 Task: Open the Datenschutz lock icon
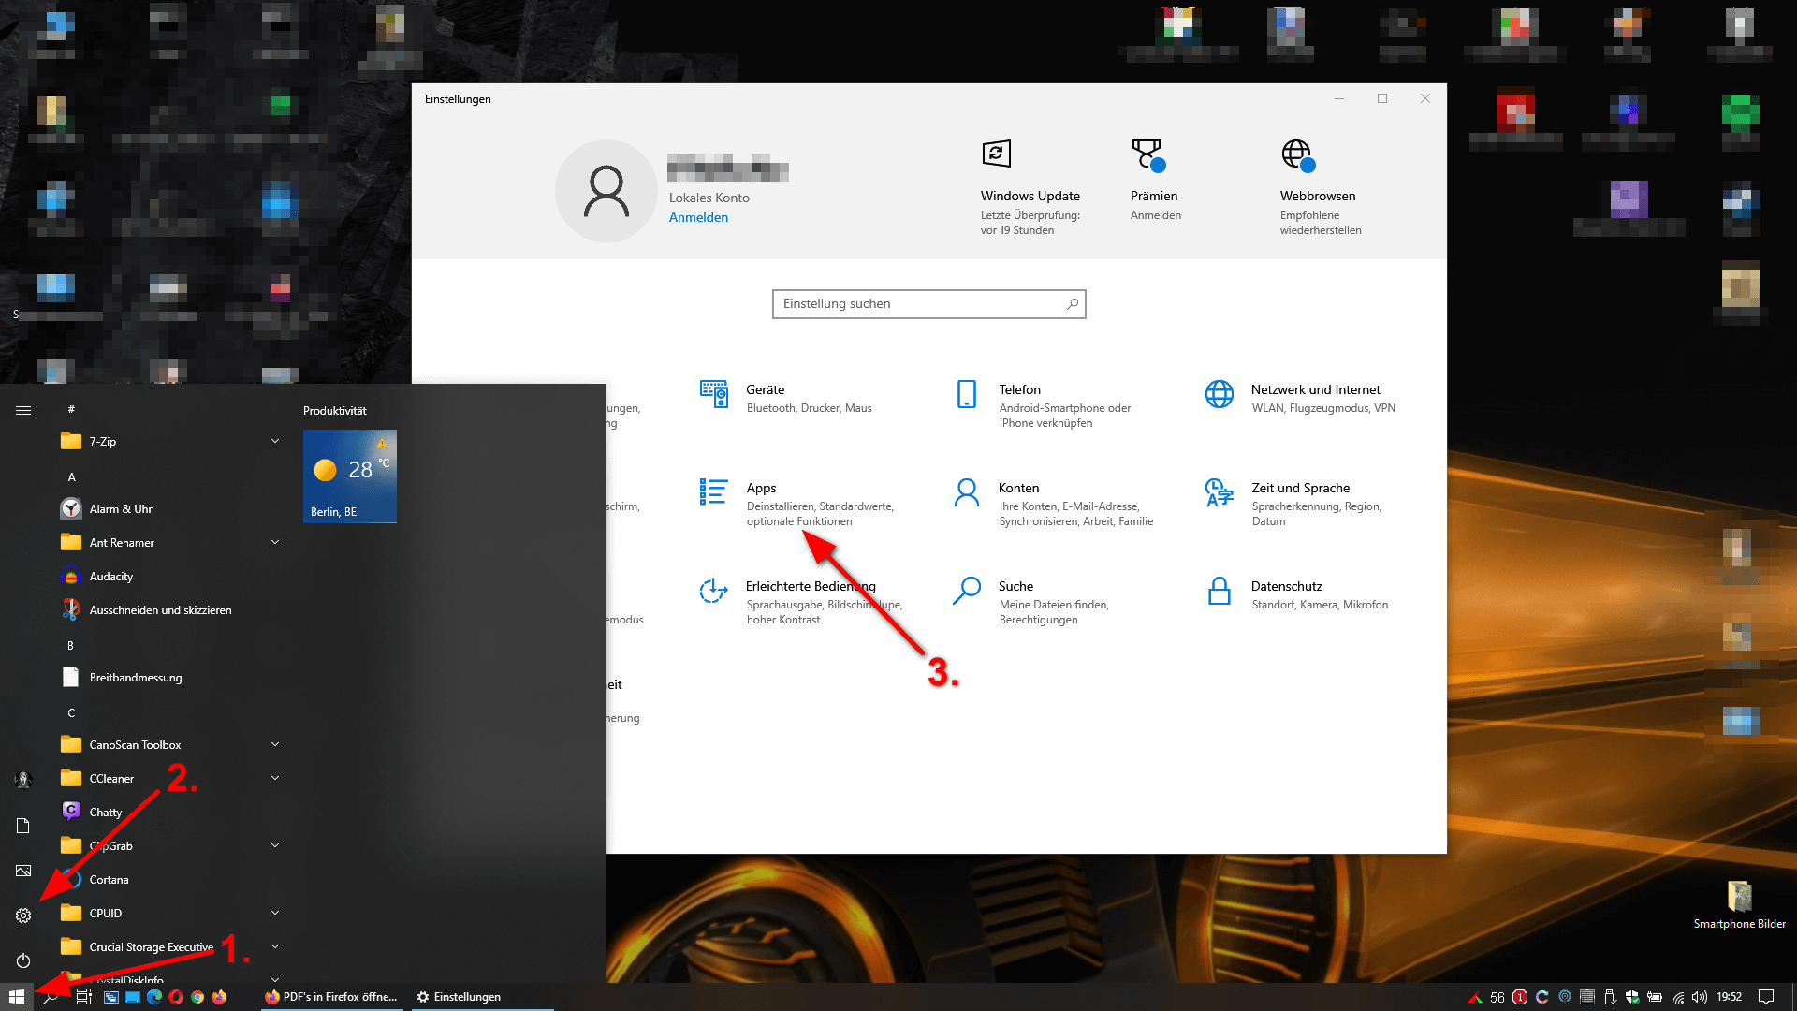pyautogui.click(x=1219, y=592)
